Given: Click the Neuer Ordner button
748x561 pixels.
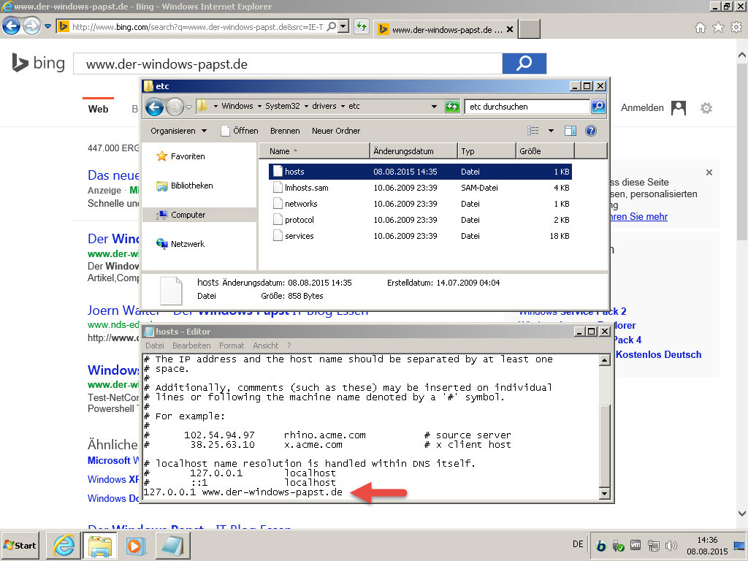Looking at the screenshot, I should pyautogui.click(x=336, y=131).
